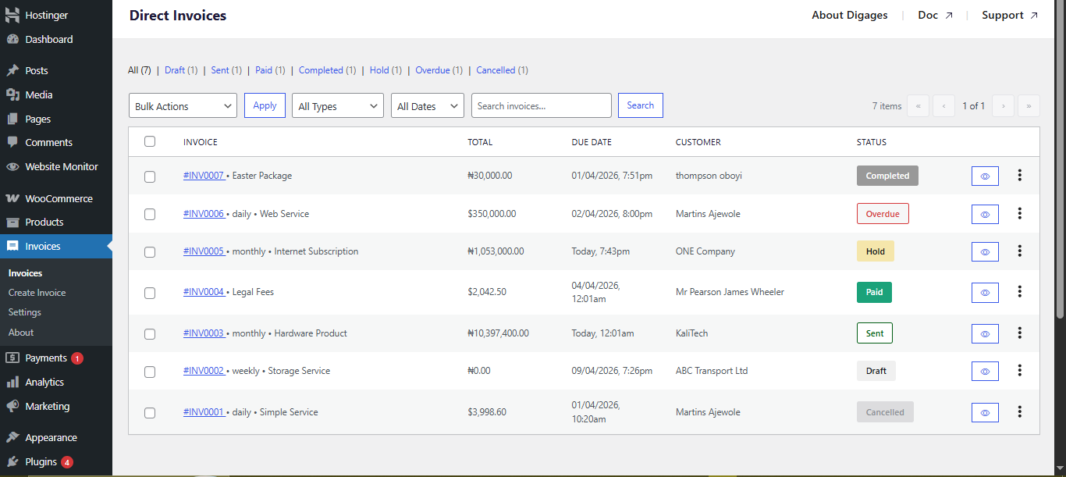
Task: Filter invoices by Overdue status tab
Action: point(432,70)
